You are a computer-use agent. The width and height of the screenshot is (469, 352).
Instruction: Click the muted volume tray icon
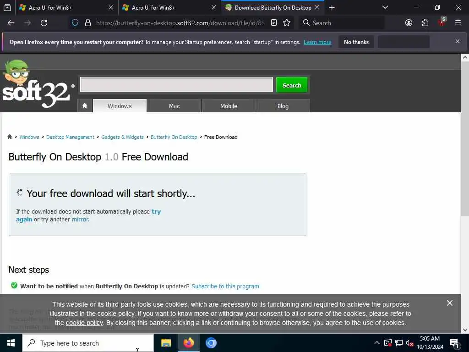click(x=409, y=343)
